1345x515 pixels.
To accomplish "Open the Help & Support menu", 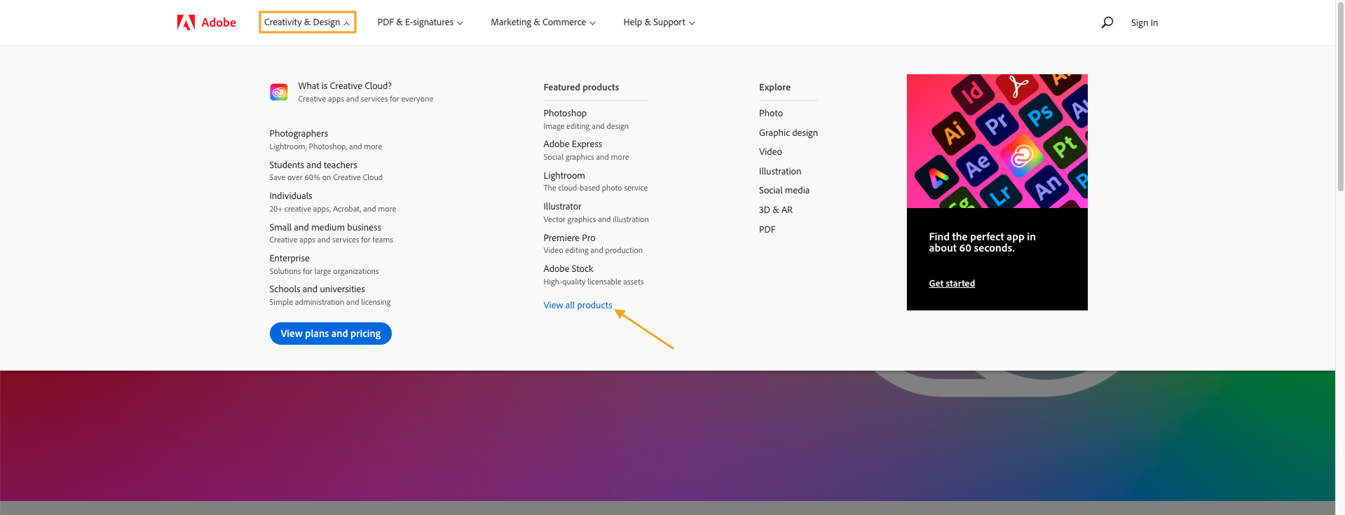I will [659, 22].
